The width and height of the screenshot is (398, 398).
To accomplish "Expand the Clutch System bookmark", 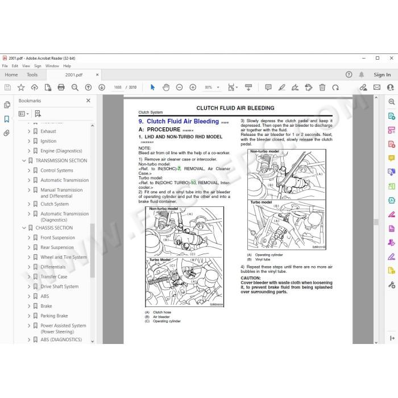I will tap(29, 204).
